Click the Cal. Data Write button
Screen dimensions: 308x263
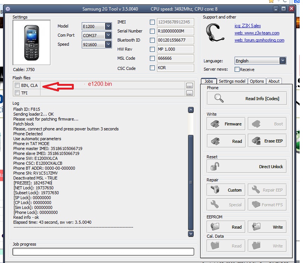click(267, 246)
